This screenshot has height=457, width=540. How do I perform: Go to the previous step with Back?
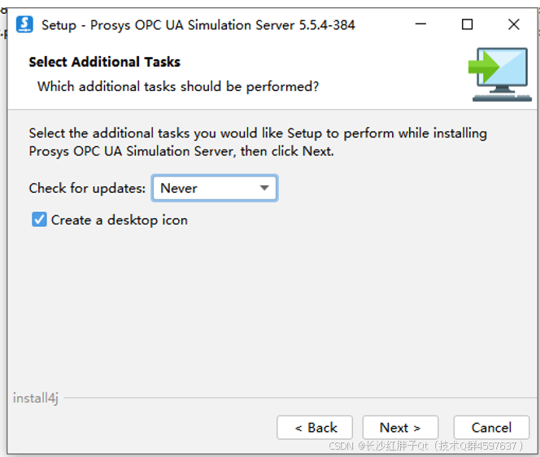tap(315, 428)
